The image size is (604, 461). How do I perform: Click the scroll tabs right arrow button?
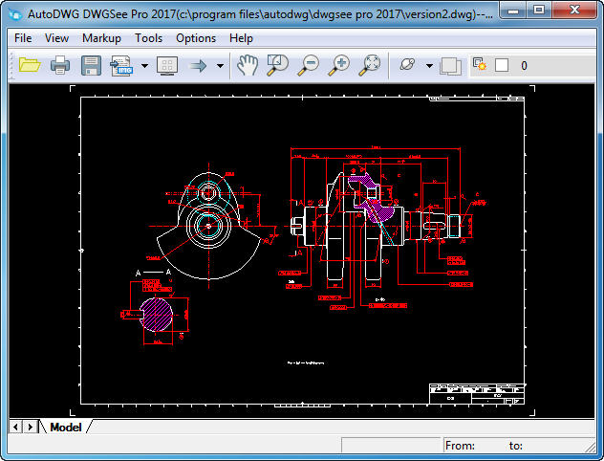[x=31, y=427]
